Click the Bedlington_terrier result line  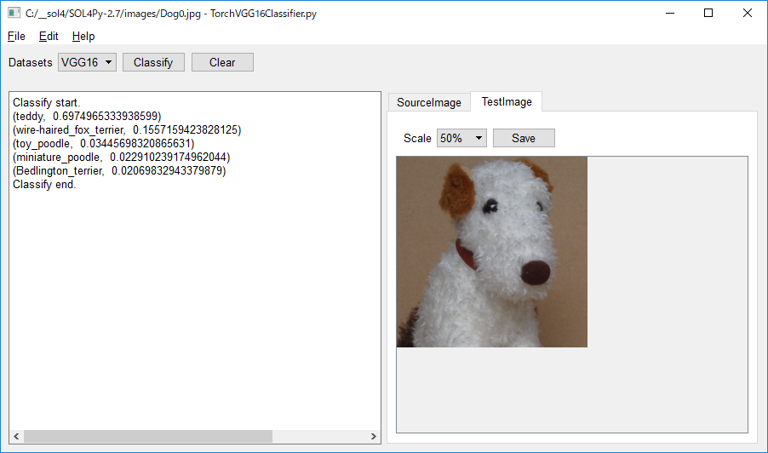tap(119, 171)
